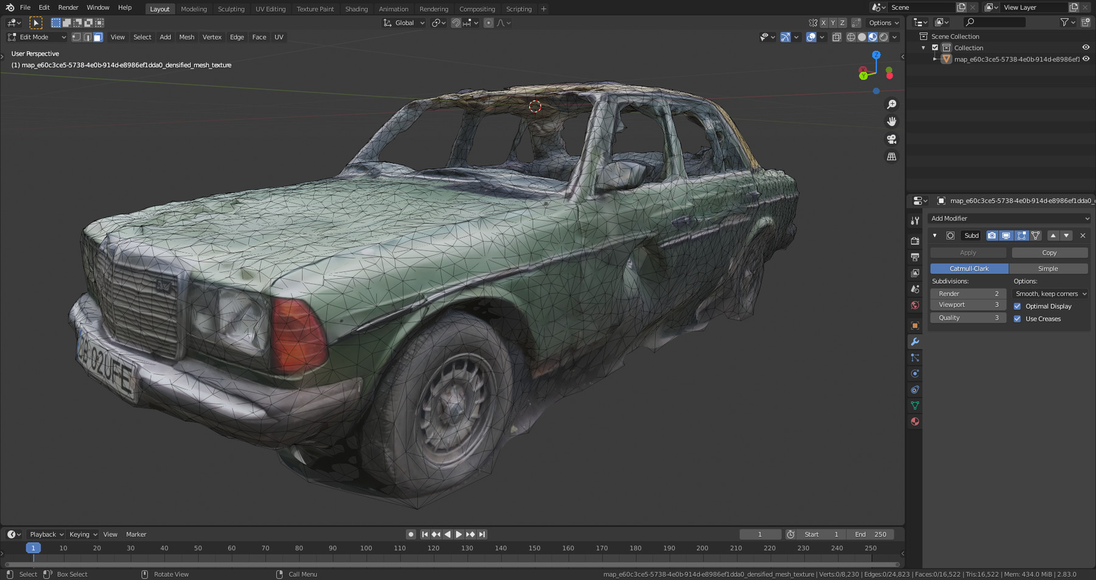
Task: Switch viewport to Wireframe shading mode
Action: pyautogui.click(x=851, y=37)
